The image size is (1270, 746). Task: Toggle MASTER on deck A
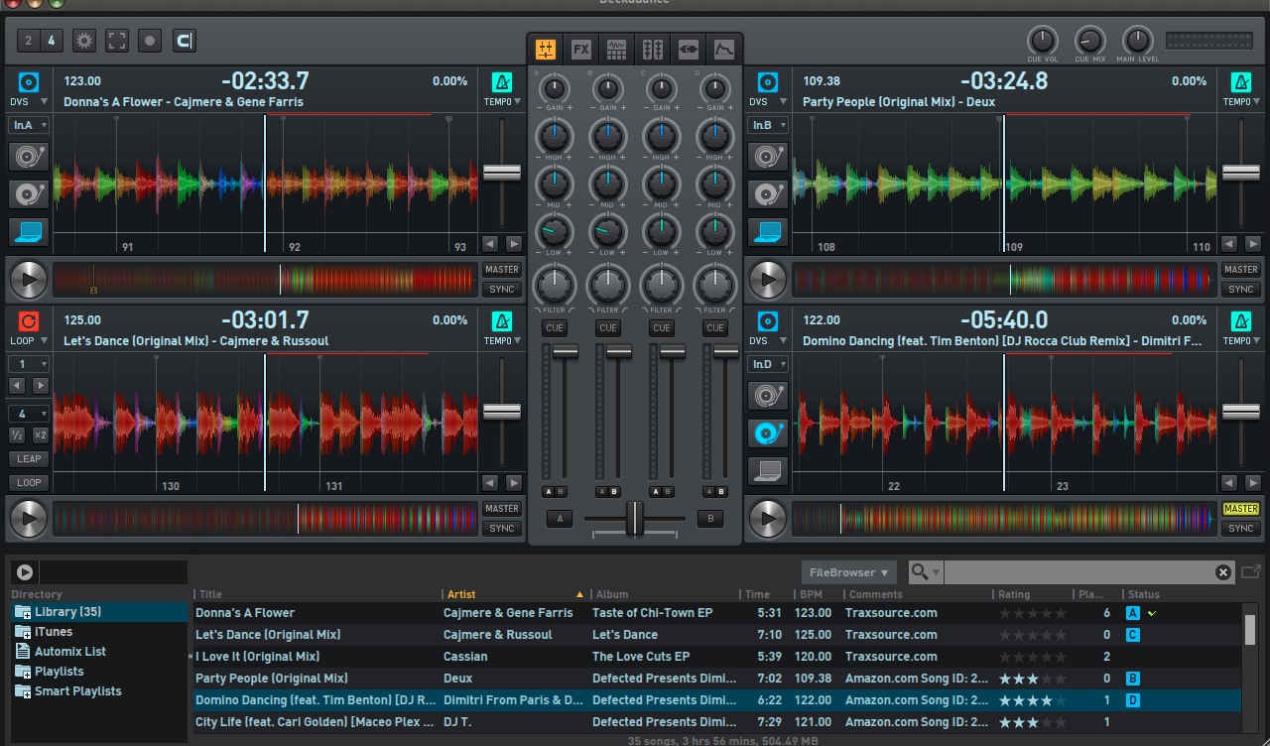(502, 270)
